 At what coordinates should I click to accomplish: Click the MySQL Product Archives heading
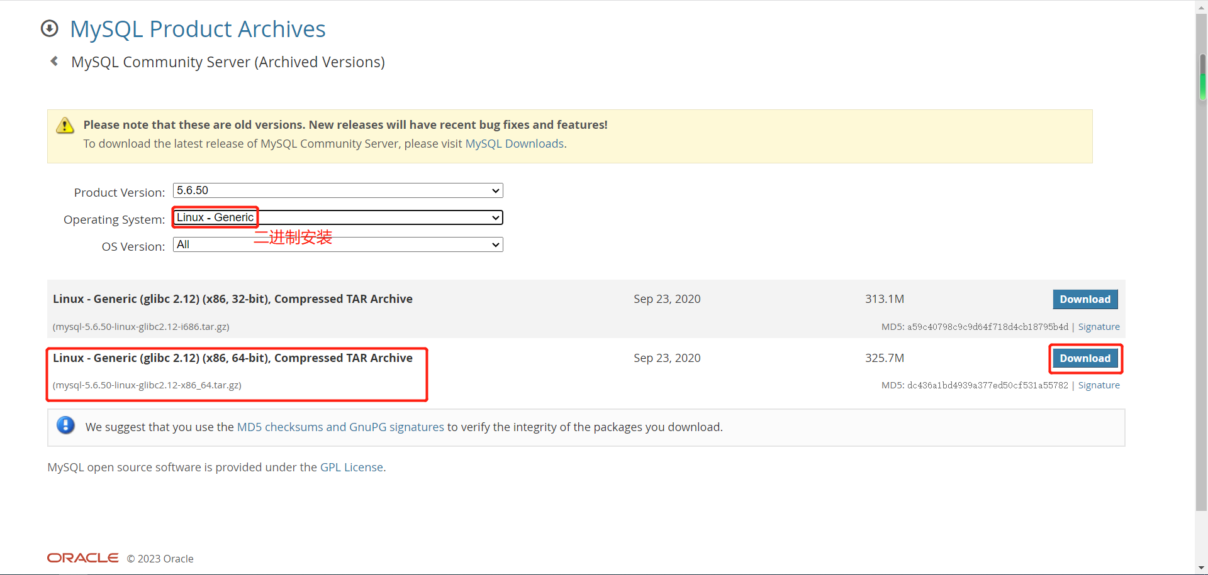pos(198,29)
